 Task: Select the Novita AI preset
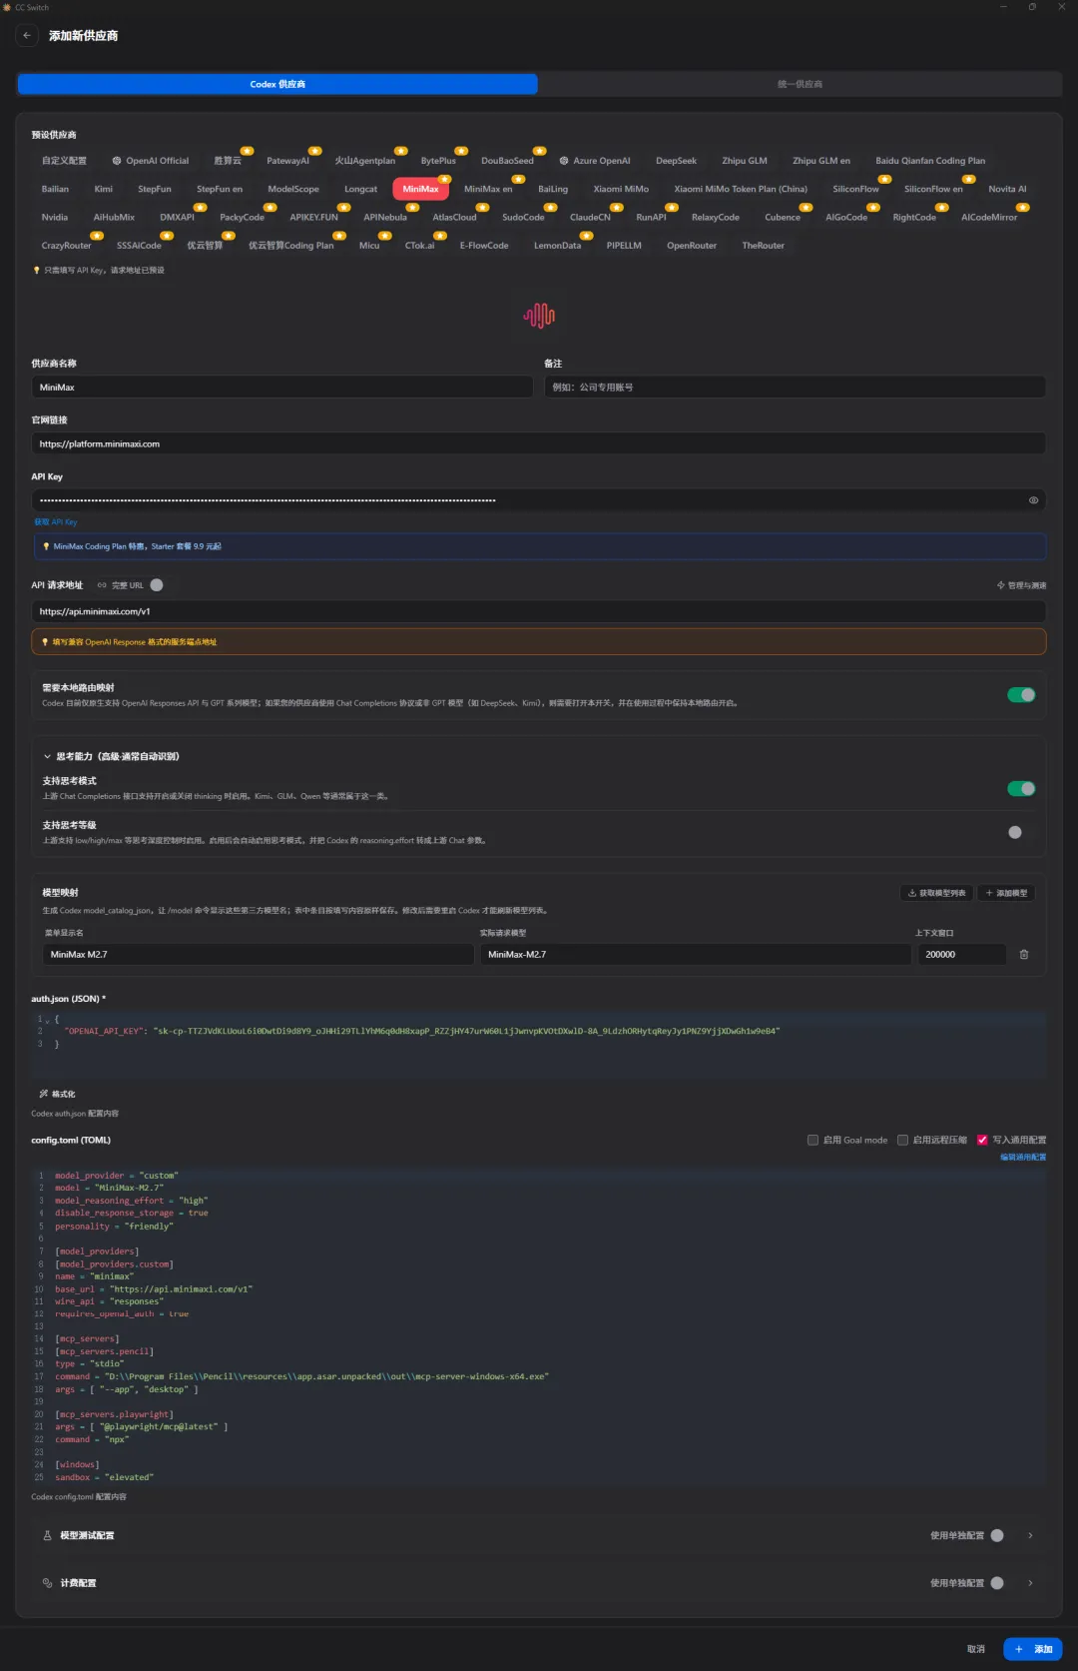click(1007, 189)
